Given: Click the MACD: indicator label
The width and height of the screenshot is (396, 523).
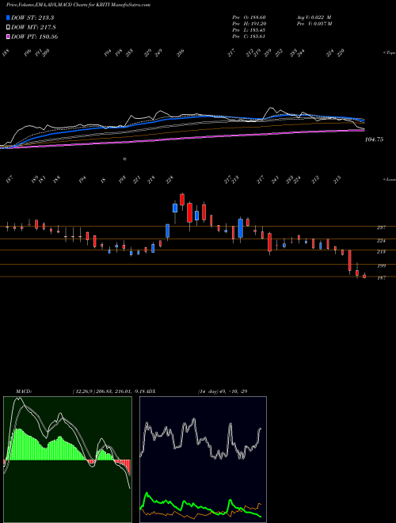Looking at the screenshot, I should pyautogui.click(x=24, y=391).
